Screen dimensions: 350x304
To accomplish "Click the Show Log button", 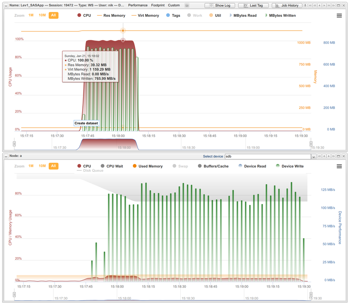I will (220, 5).
